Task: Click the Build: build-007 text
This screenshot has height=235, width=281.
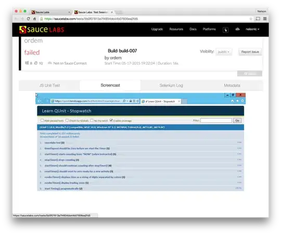Action: (x=122, y=50)
